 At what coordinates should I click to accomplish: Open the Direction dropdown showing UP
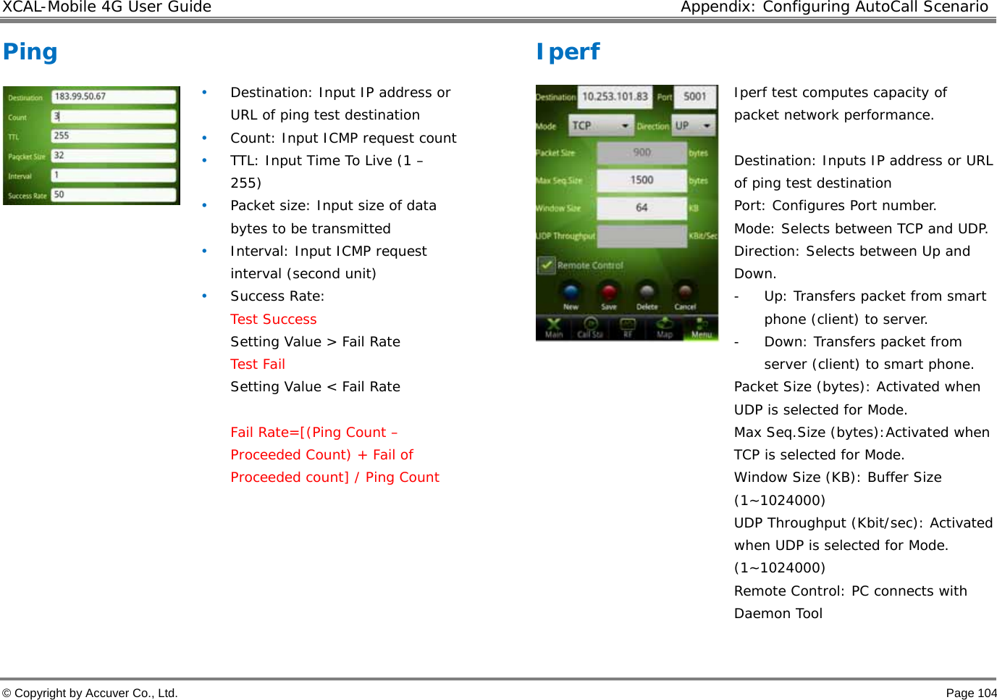pyautogui.click(x=694, y=125)
